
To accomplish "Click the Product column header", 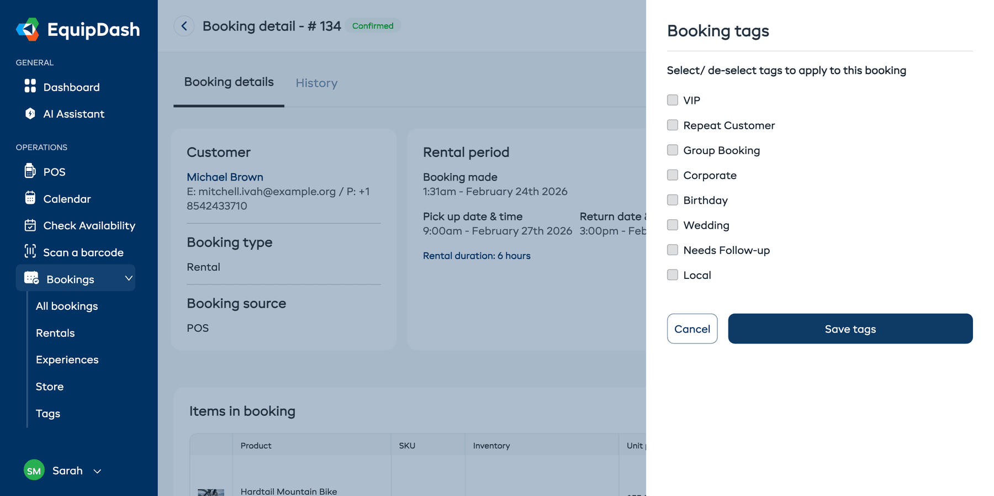I will (256, 445).
